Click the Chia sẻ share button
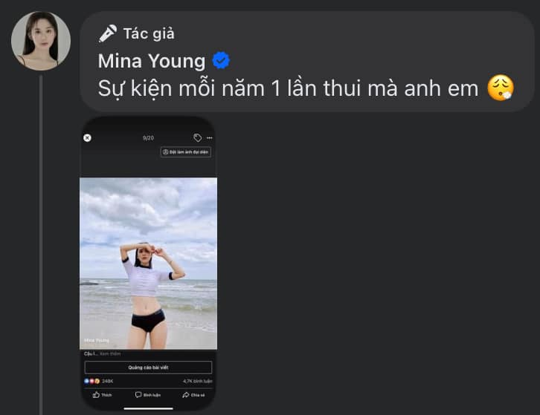This screenshot has width=540, height=415. click(193, 395)
